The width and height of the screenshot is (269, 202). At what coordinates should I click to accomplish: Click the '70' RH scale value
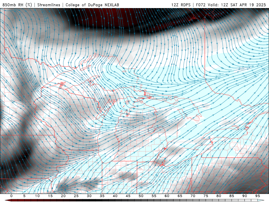[193, 196]
